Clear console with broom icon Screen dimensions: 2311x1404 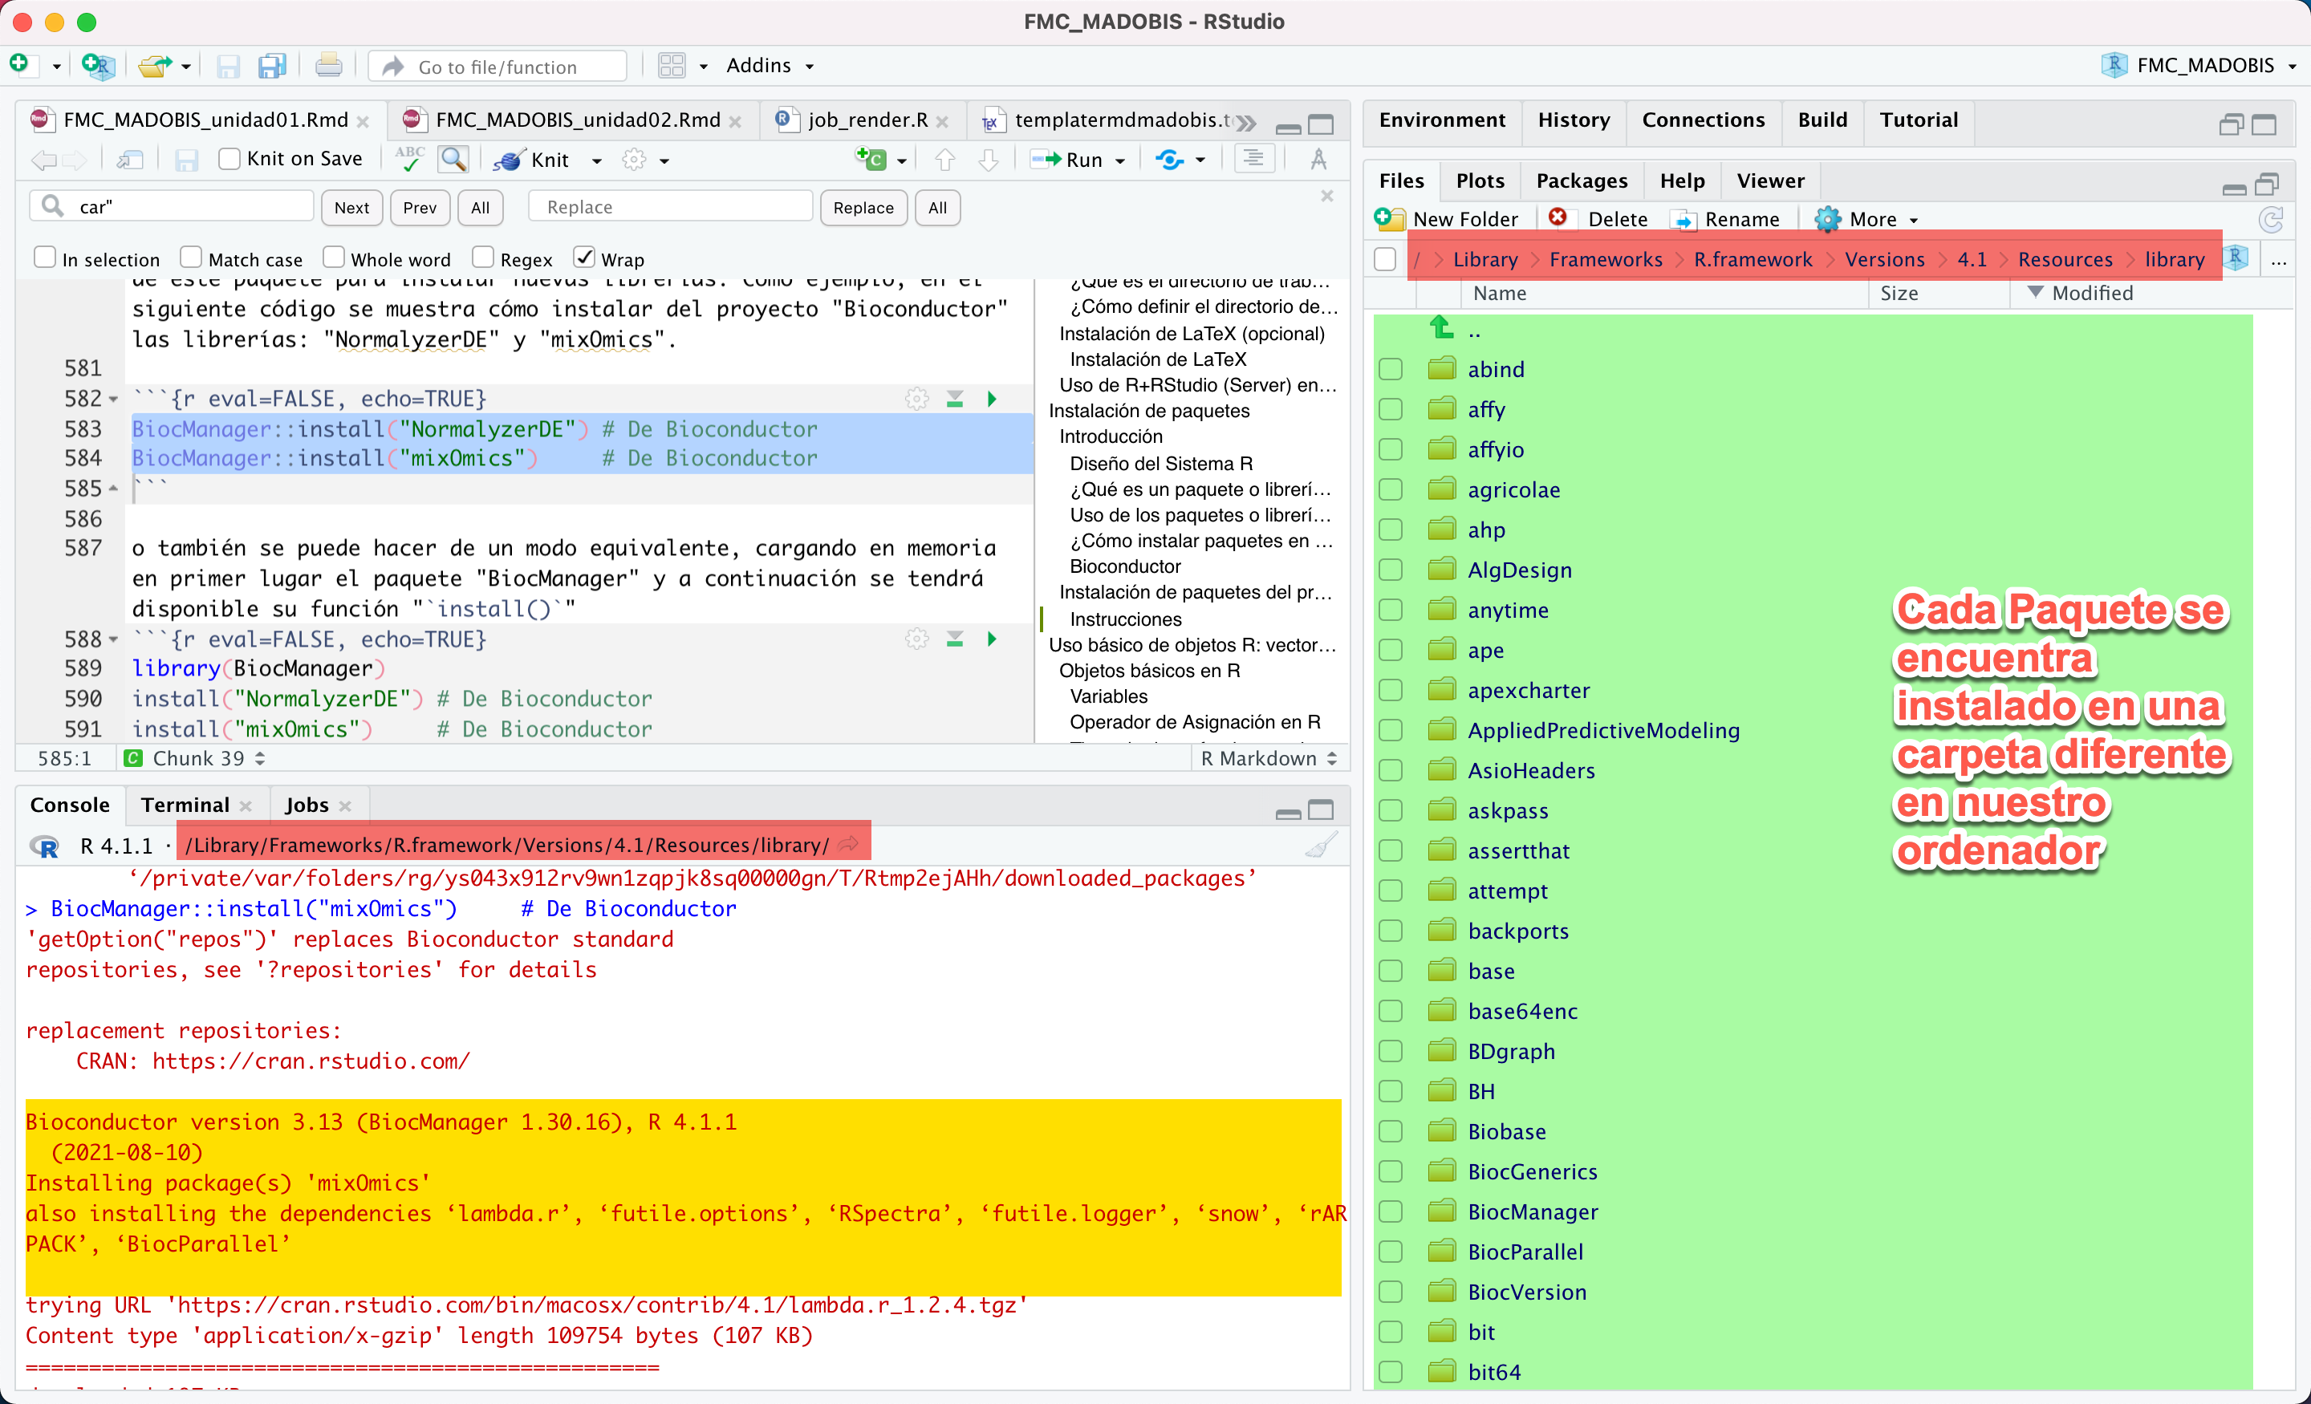pyautogui.click(x=1322, y=845)
